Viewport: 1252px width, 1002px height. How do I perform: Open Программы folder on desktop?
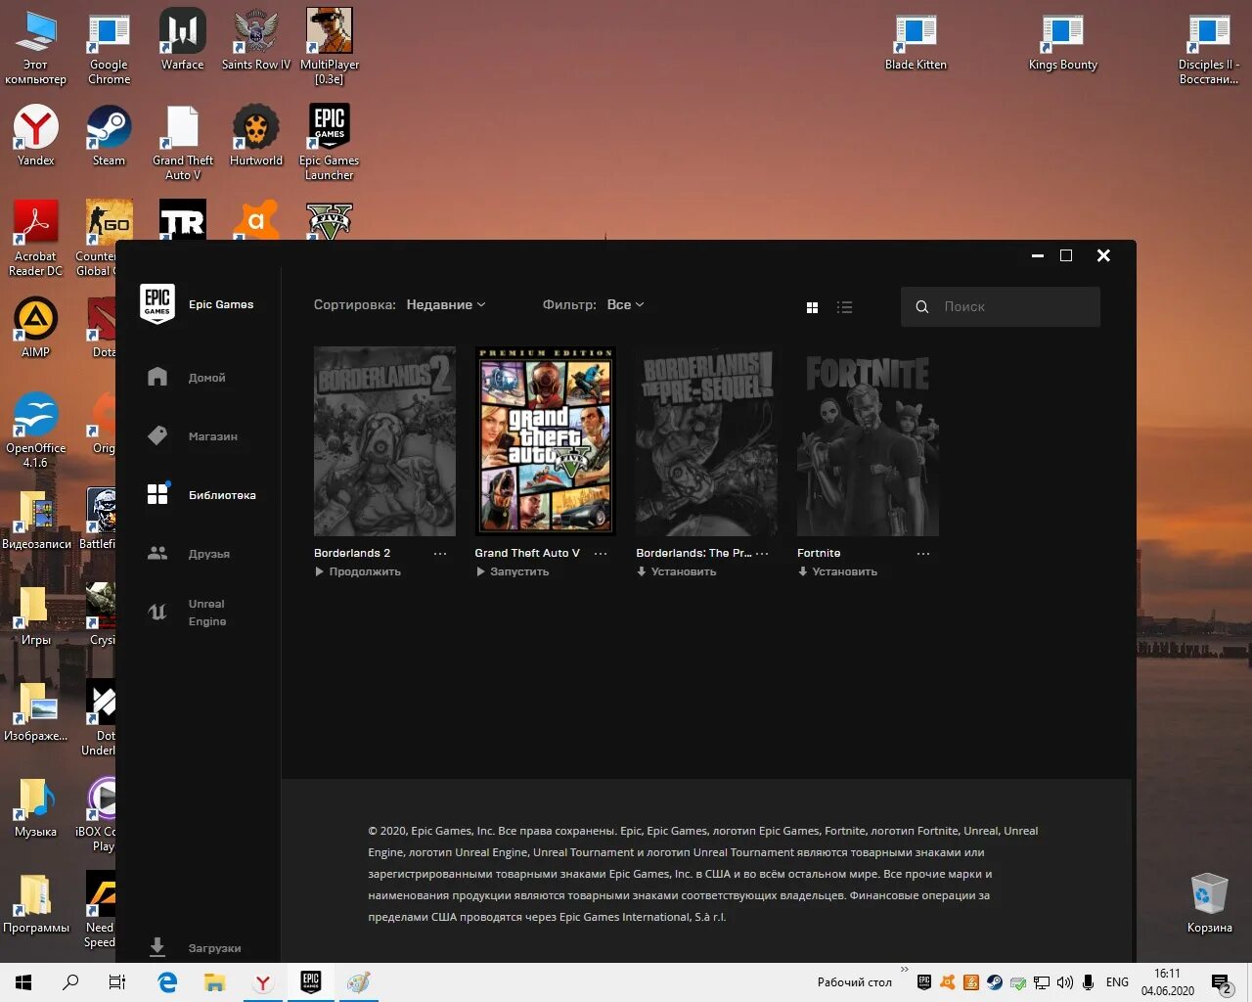(36, 902)
